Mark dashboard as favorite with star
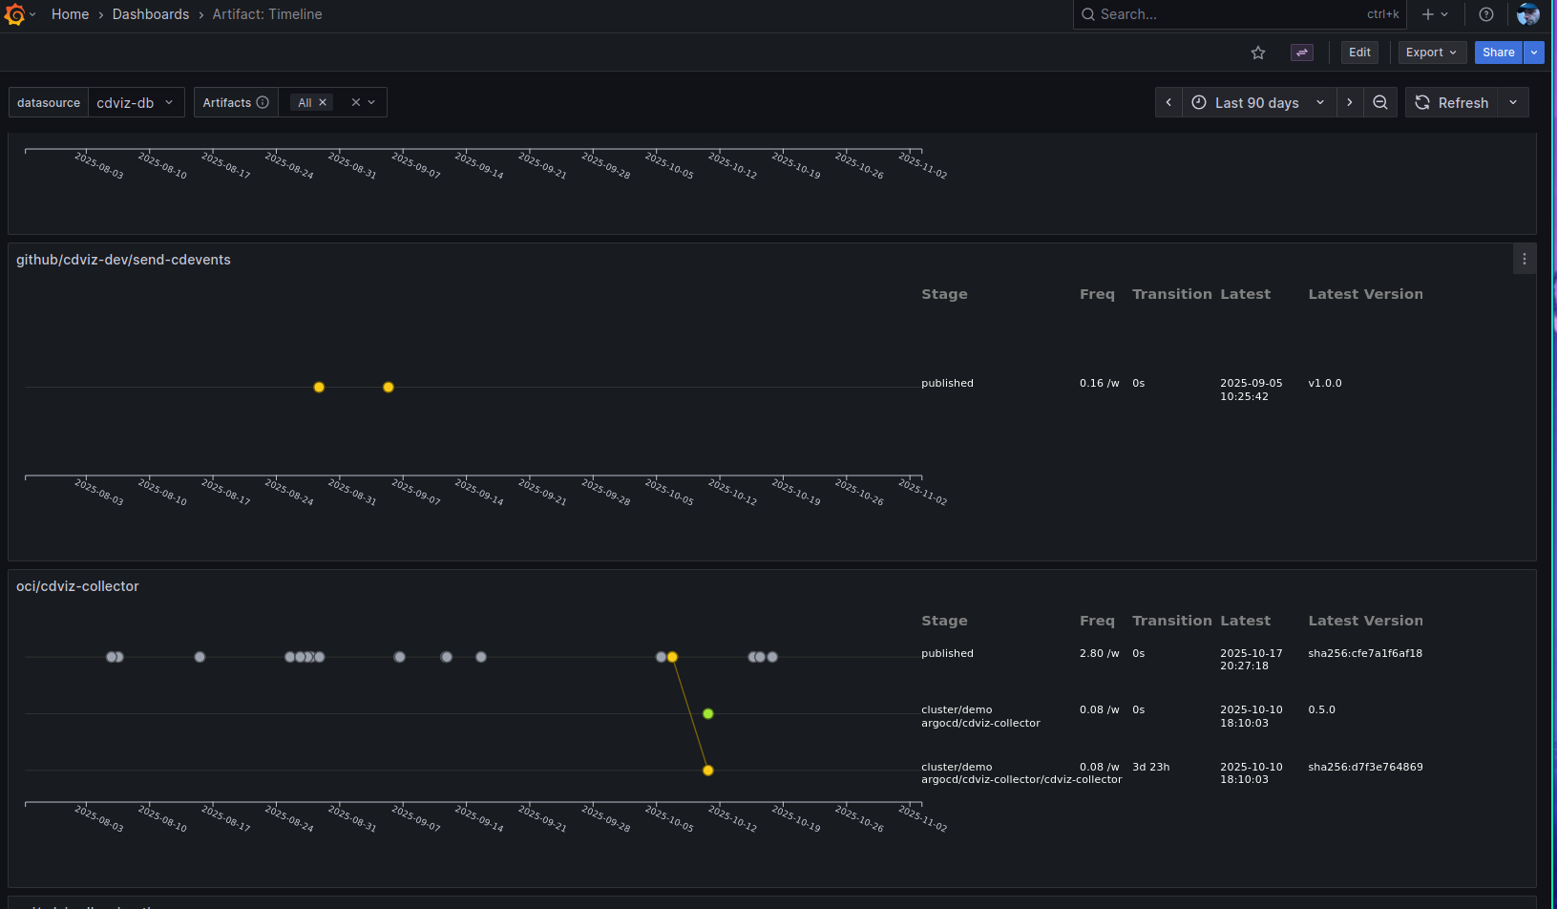1557x909 pixels. pos(1258,53)
